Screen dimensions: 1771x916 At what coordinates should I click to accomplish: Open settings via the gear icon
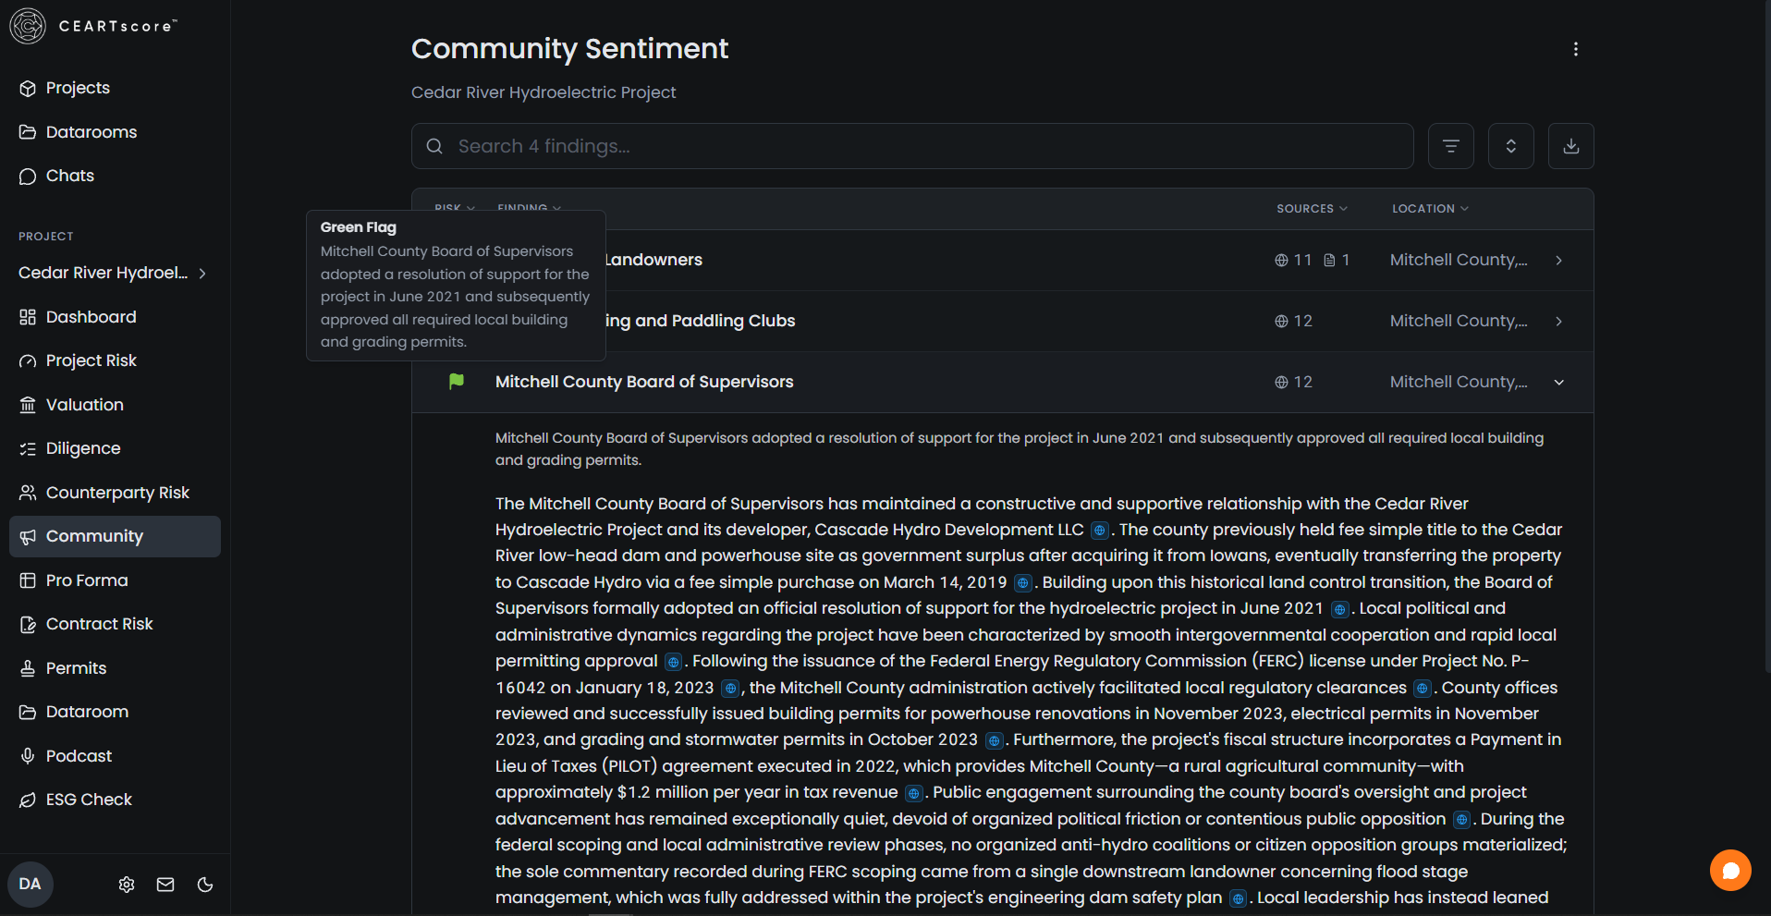tap(127, 885)
